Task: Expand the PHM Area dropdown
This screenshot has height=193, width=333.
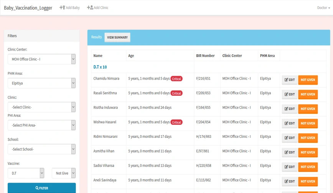Action: click(41, 83)
